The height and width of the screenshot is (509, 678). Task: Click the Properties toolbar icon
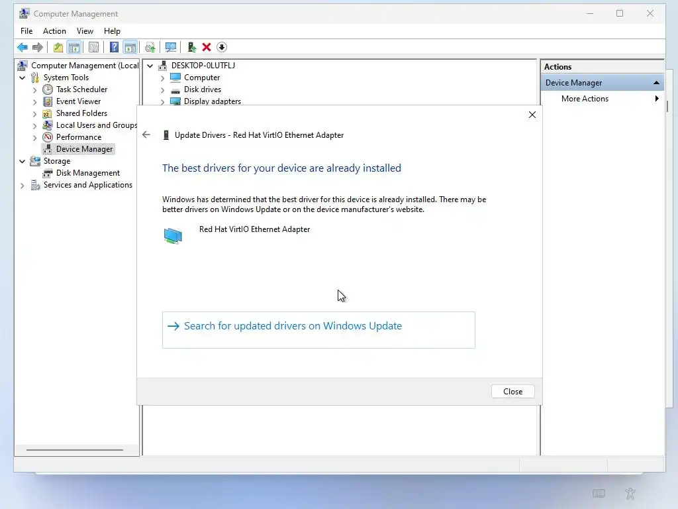click(93, 47)
